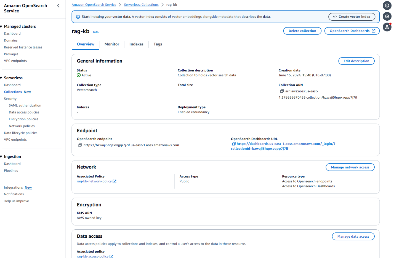Screen dimensions: 394x258
Task: Go to Domains in the sidebar
Action: pyautogui.click(x=11, y=40)
